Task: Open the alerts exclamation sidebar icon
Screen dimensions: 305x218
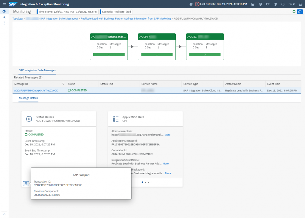Action: pos(4,23)
